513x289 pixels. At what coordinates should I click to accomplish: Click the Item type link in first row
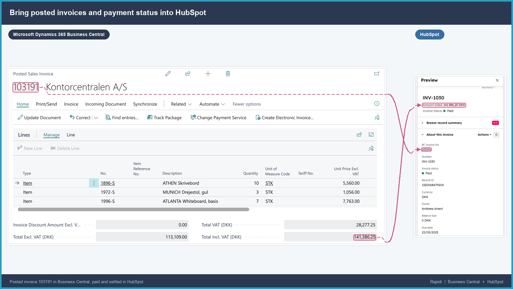click(x=28, y=183)
